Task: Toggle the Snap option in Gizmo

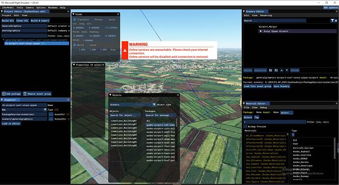Action: click(x=113, y=50)
